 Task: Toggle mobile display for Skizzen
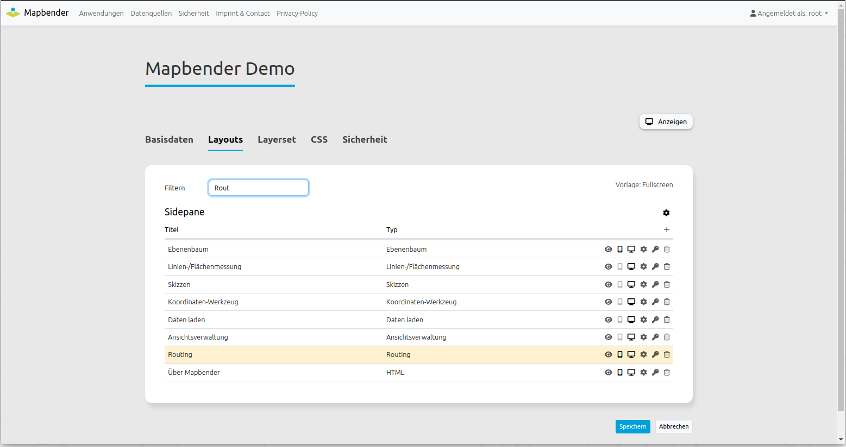pos(620,284)
